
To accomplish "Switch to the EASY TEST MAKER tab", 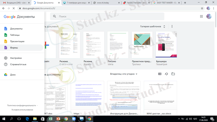I will click(167, 3).
